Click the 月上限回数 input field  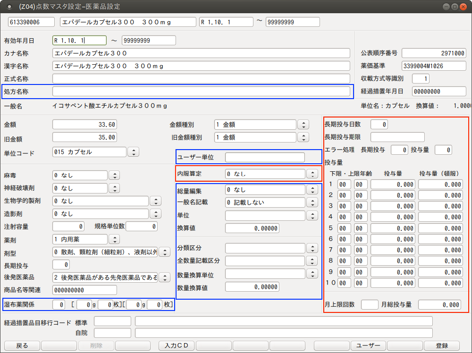point(370,305)
